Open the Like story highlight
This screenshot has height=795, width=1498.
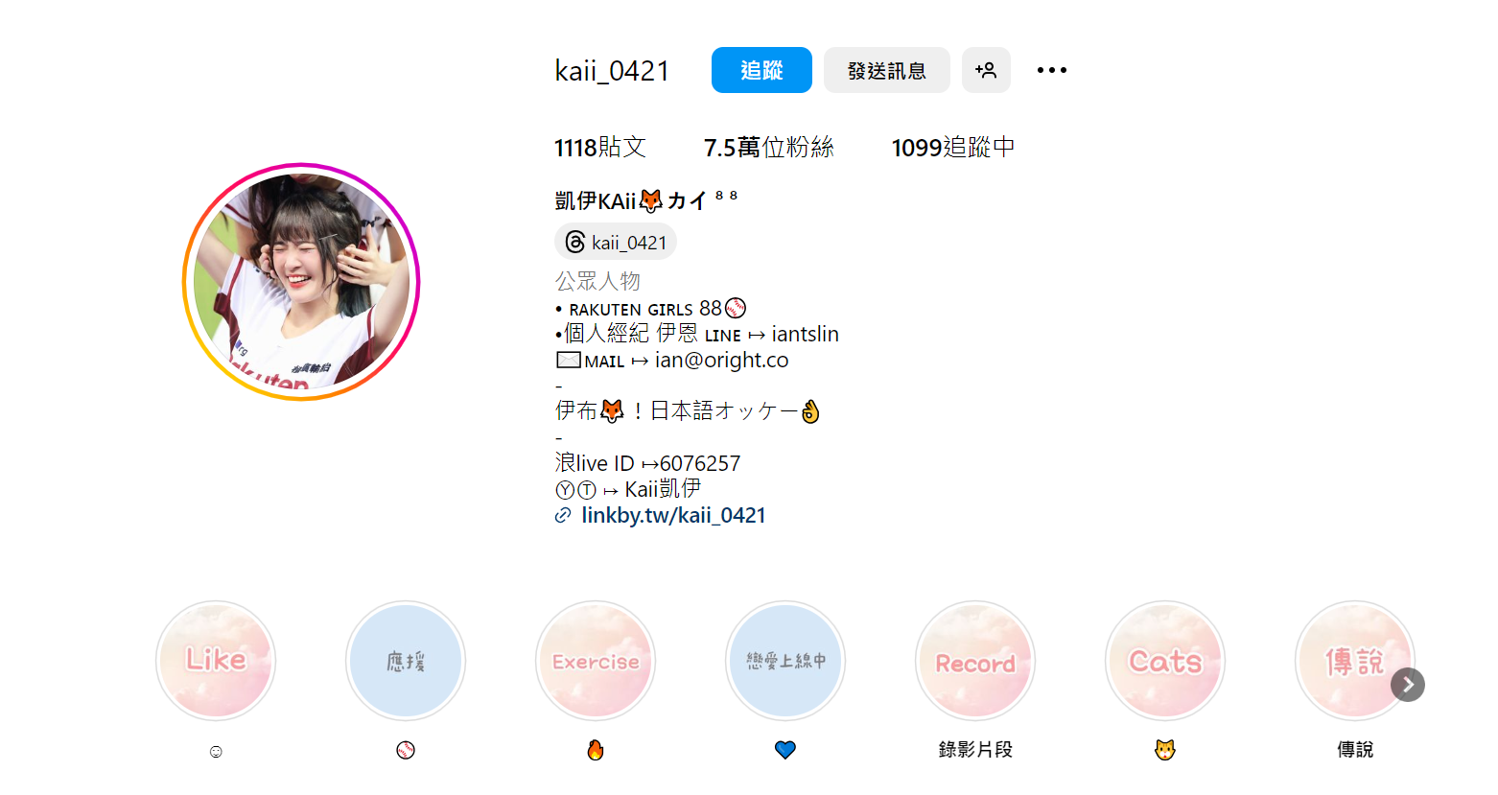click(x=216, y=661)
